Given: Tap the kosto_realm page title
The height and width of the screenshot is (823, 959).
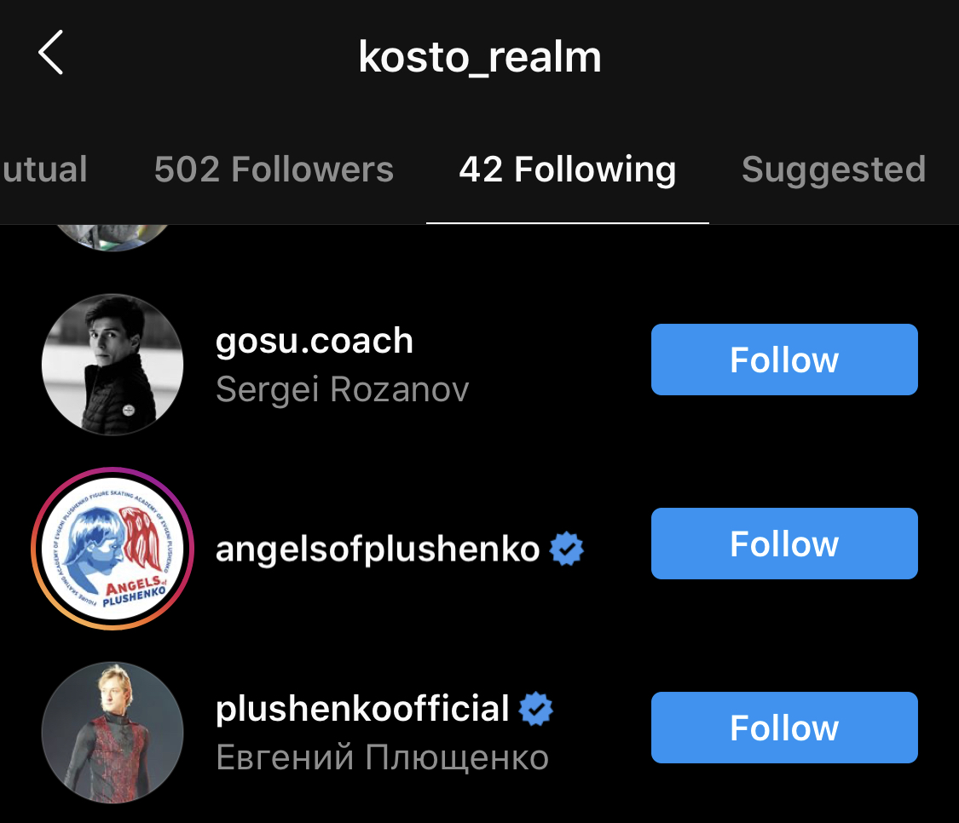Looking at the screenshot, I should click(480, 57).
